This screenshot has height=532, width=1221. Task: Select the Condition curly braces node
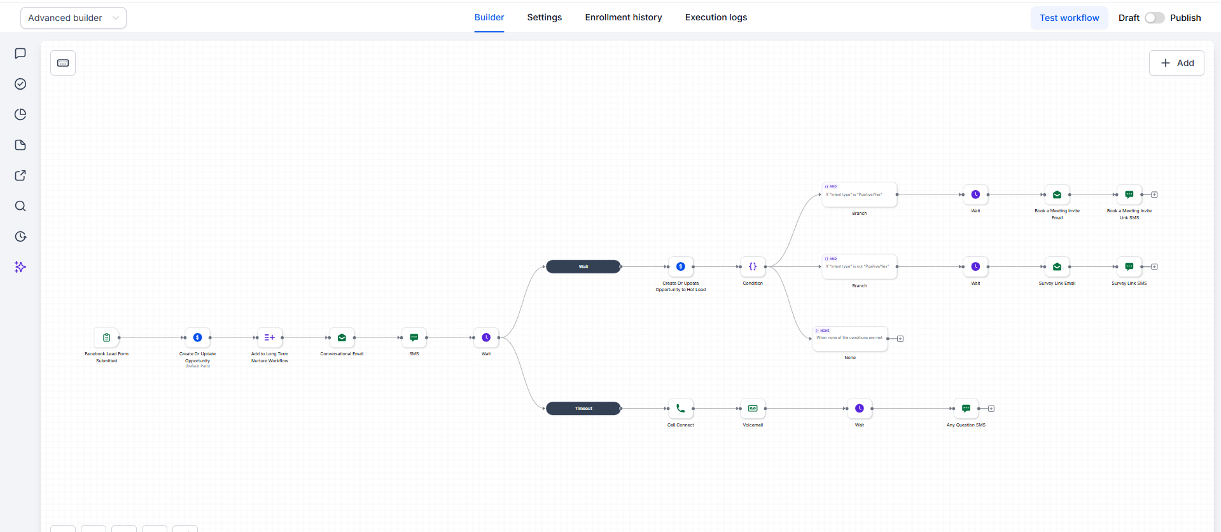pyautogui.click(x=753, y=266)
